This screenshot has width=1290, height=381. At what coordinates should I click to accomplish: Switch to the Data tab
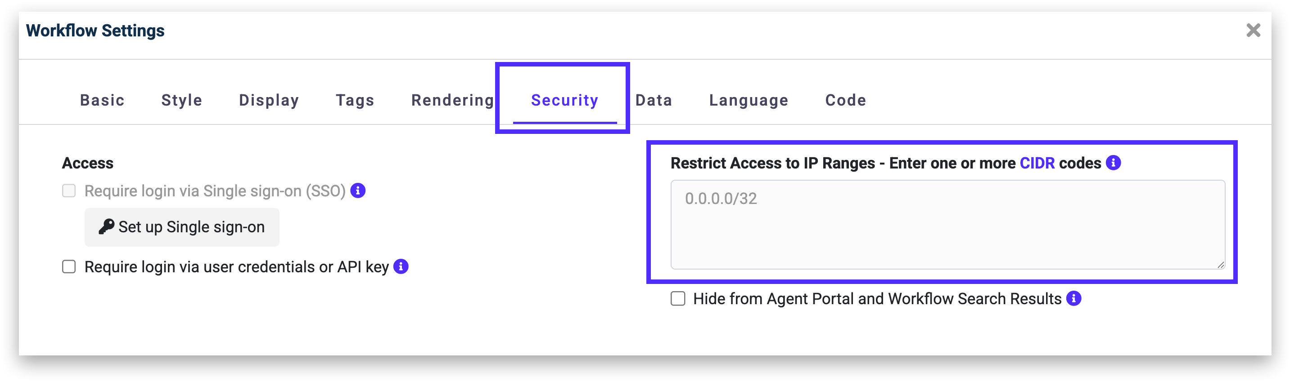pyautogui.click(x=654, y=100)
